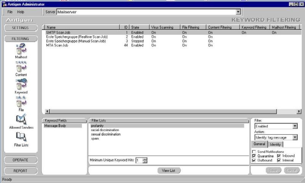
Task: Click the File Filtering column header
Action: (x=193, y=27)
